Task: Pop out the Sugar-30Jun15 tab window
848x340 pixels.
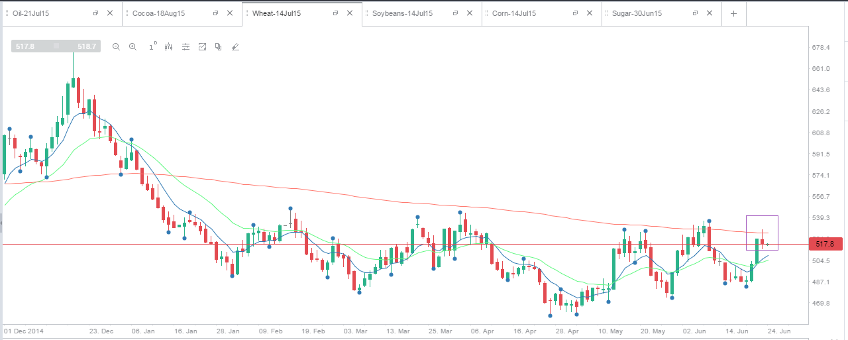Action: pyautogui.click(x=695, y=13)
